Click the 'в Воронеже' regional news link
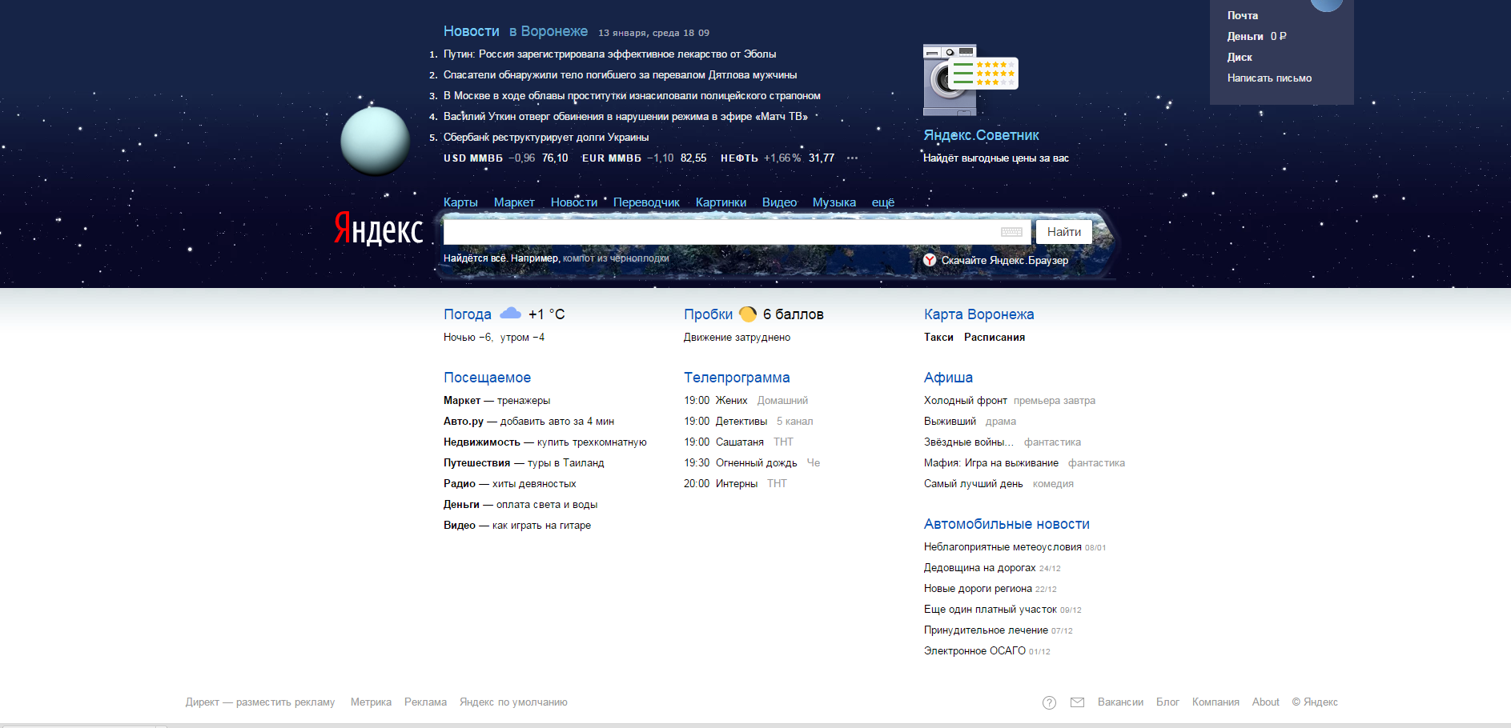Screen dimensions: 1511x728 click(549, 31)
